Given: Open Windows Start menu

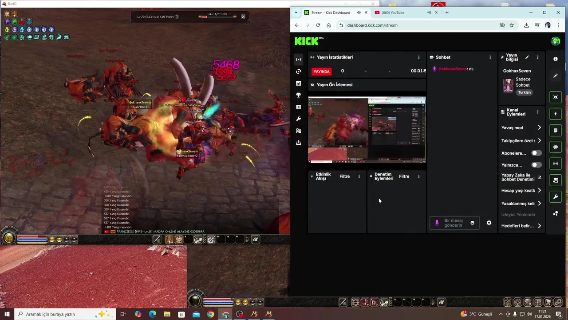Looking at the screenshot, I should tap(7, 314).
